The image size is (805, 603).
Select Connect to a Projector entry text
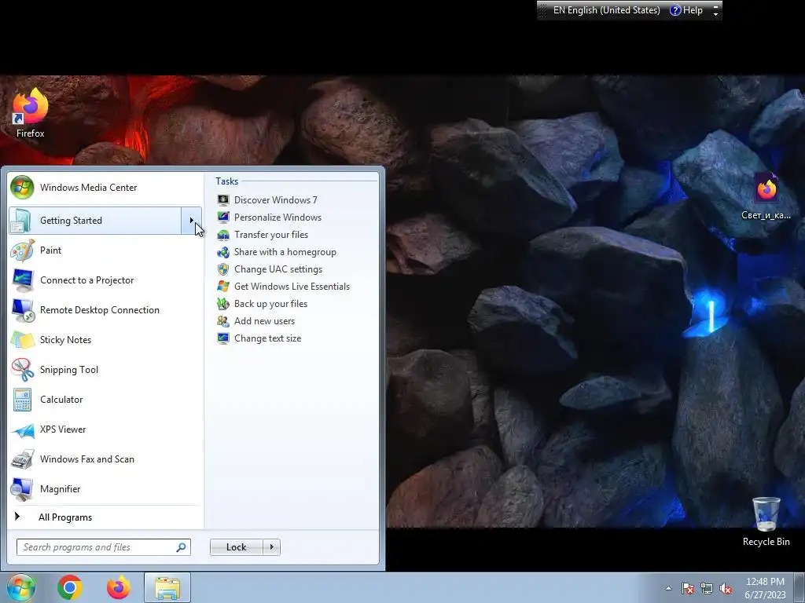(x=87, y=280)
